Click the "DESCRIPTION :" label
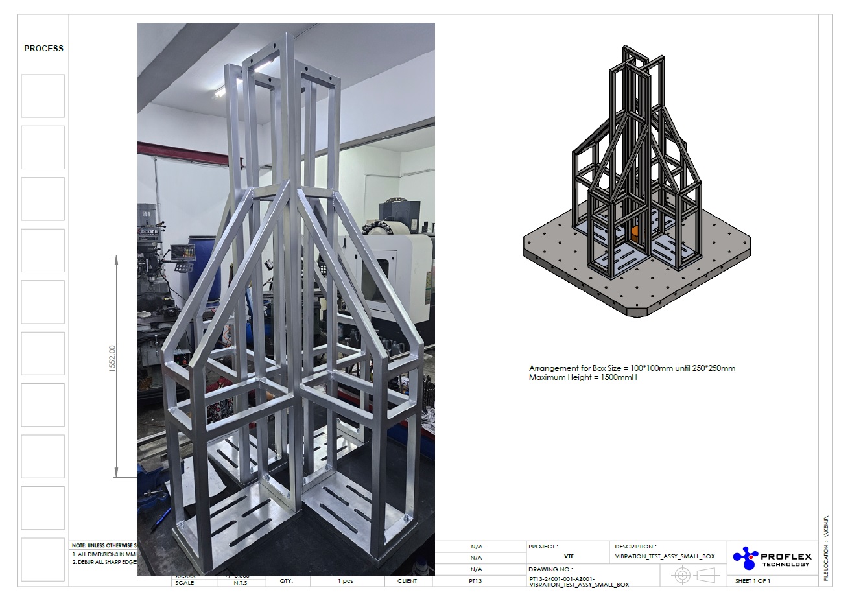This screenshot has height=601, width=850. [x=635, y=547]
